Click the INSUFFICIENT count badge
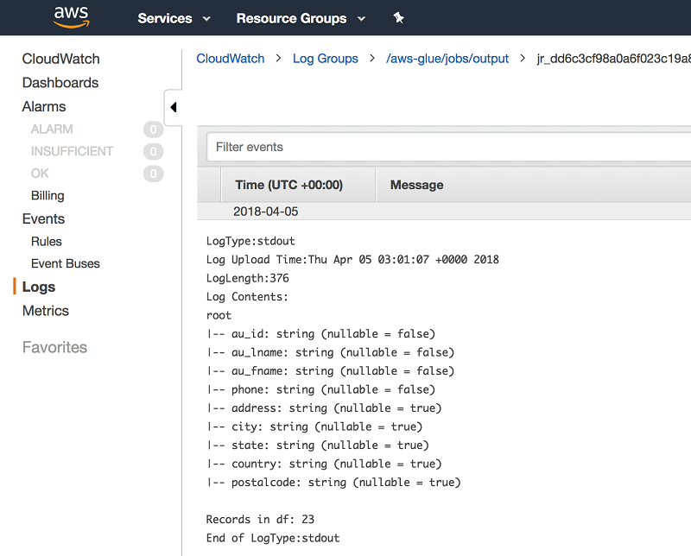This screenshot has height=556, width=691. point(154,152)
